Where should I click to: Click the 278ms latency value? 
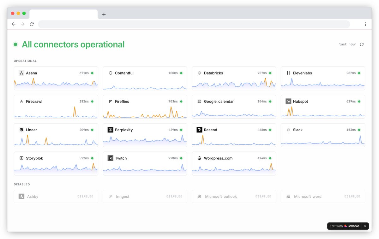point(173,158)
